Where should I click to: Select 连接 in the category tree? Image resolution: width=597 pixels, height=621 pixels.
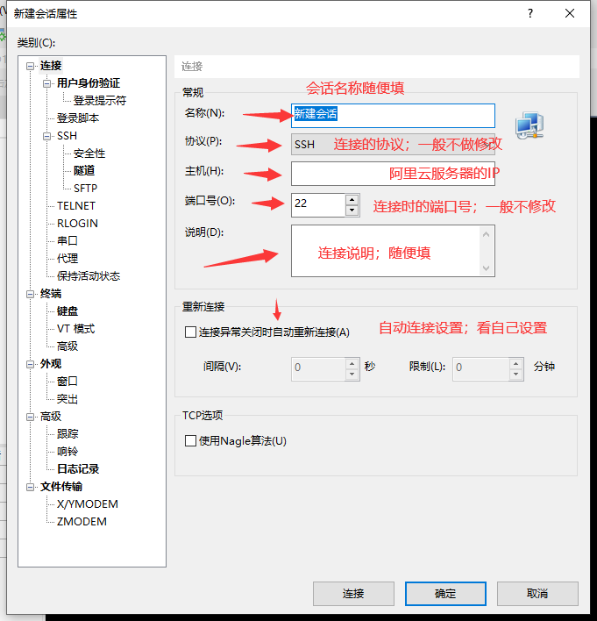click(x=51, y=66)
